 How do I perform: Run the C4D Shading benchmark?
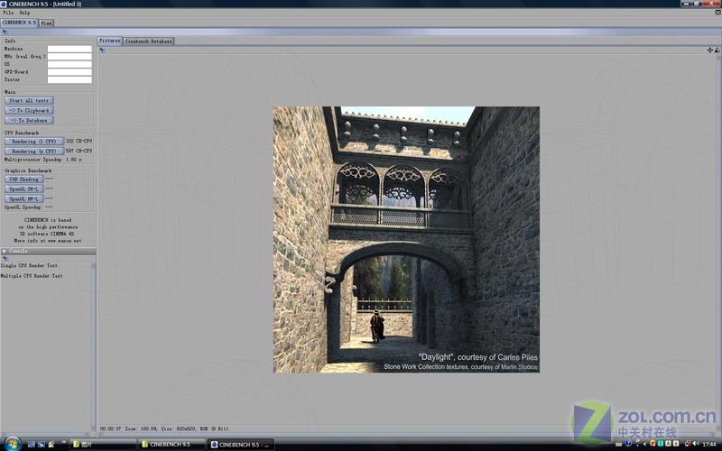click(x=24, y=179)
